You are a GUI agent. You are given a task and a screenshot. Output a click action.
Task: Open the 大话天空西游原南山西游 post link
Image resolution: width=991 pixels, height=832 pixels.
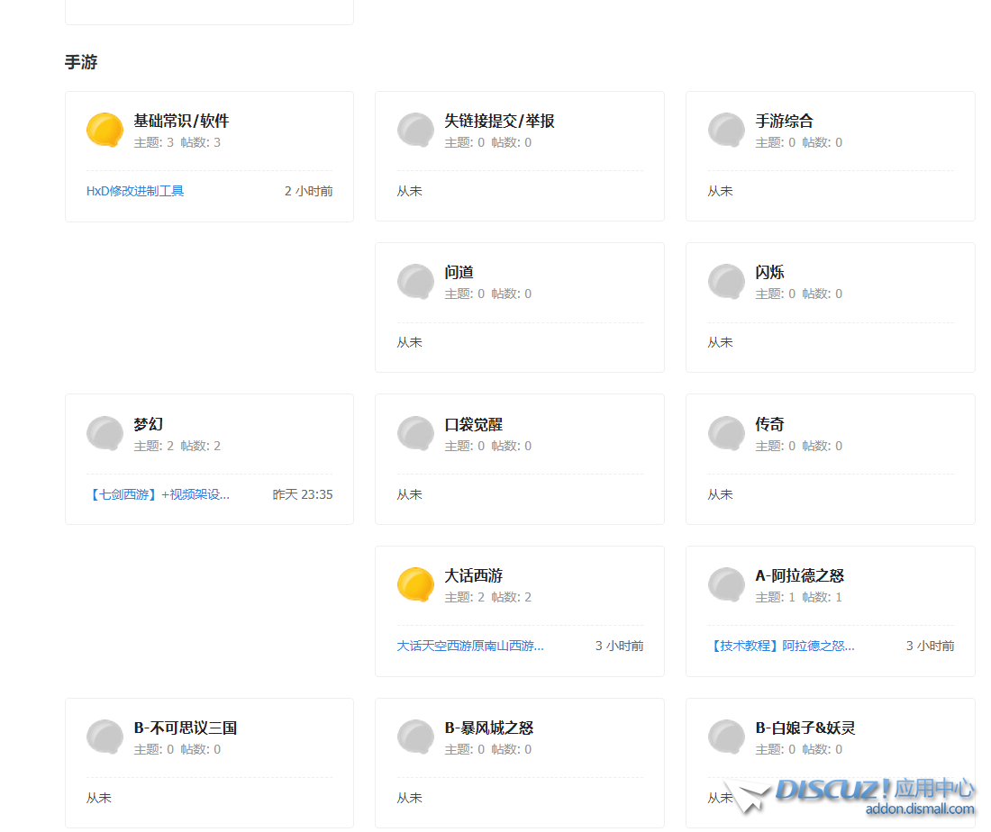[x=470, y=646]
